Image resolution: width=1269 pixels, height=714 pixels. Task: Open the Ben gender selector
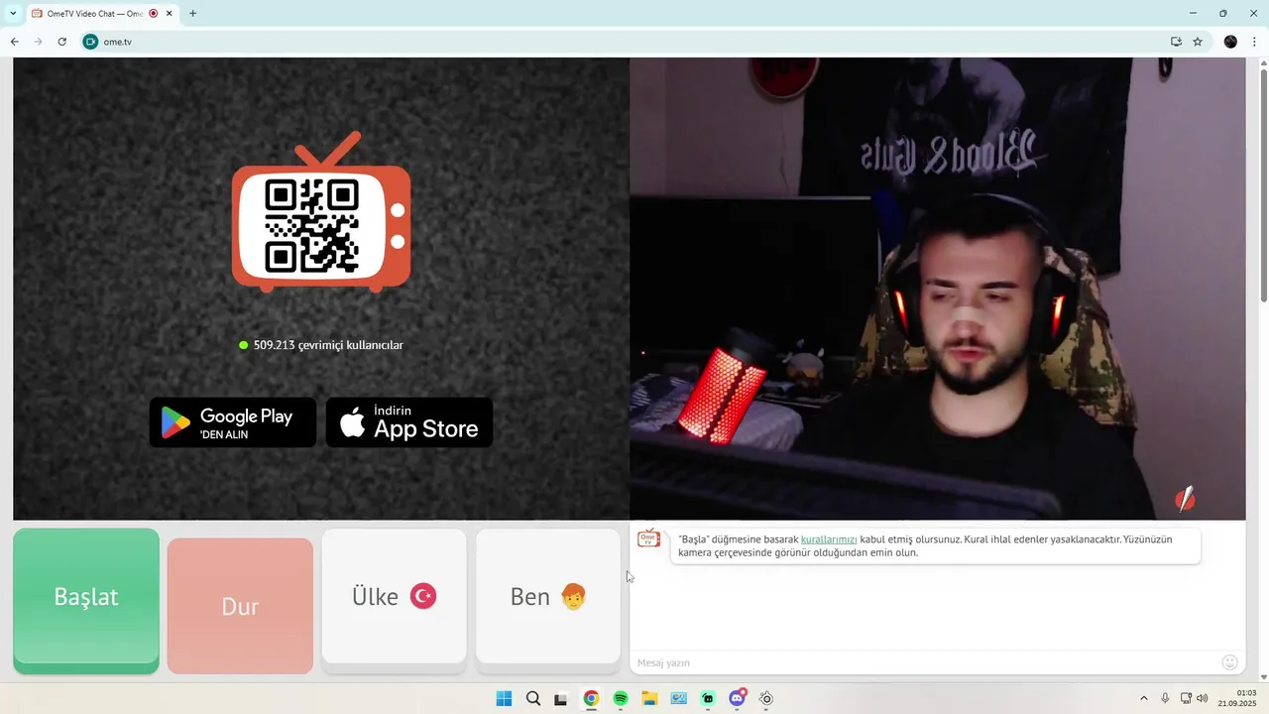tap(548, 597)
